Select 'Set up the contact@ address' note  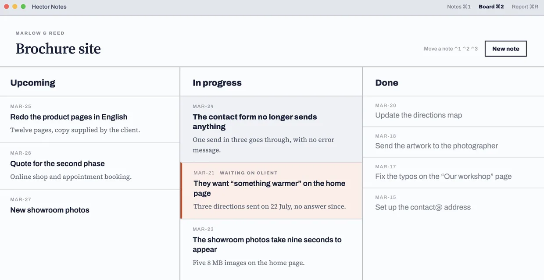[453, 203]
